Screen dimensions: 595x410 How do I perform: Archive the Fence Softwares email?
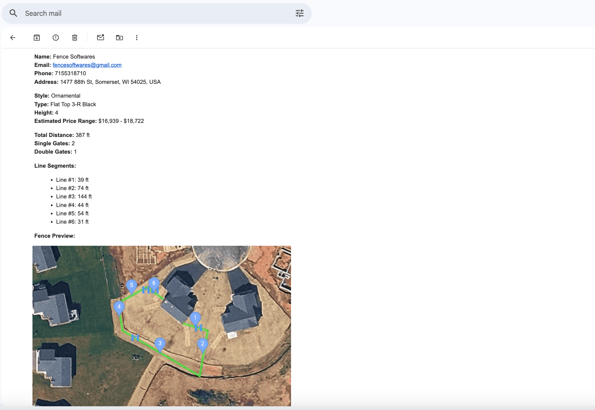[36, 38]
